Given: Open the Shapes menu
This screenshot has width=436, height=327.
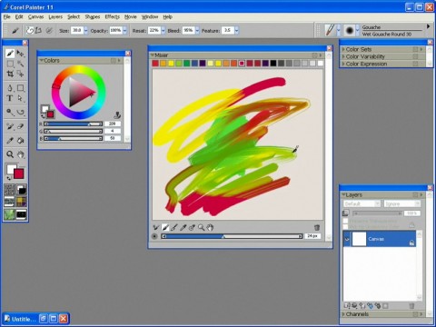Looking at the screenshot, I should [93, 16].
